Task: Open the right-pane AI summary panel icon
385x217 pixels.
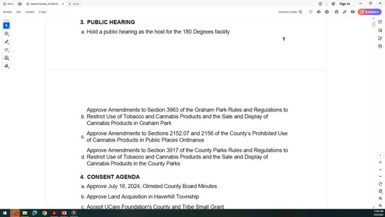Action: pos(380,22)
